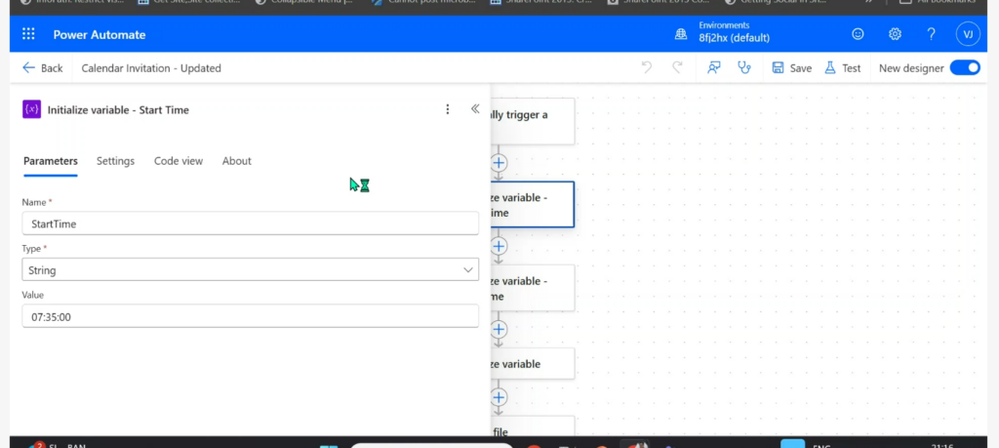Click the Environments globe icon
Screen dimensions: 999x448
click(681, 34)
